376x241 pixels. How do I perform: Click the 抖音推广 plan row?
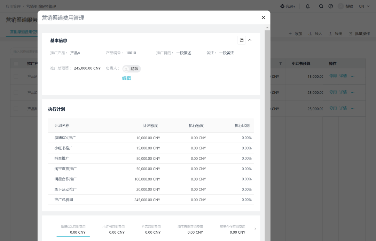[151, 158]
